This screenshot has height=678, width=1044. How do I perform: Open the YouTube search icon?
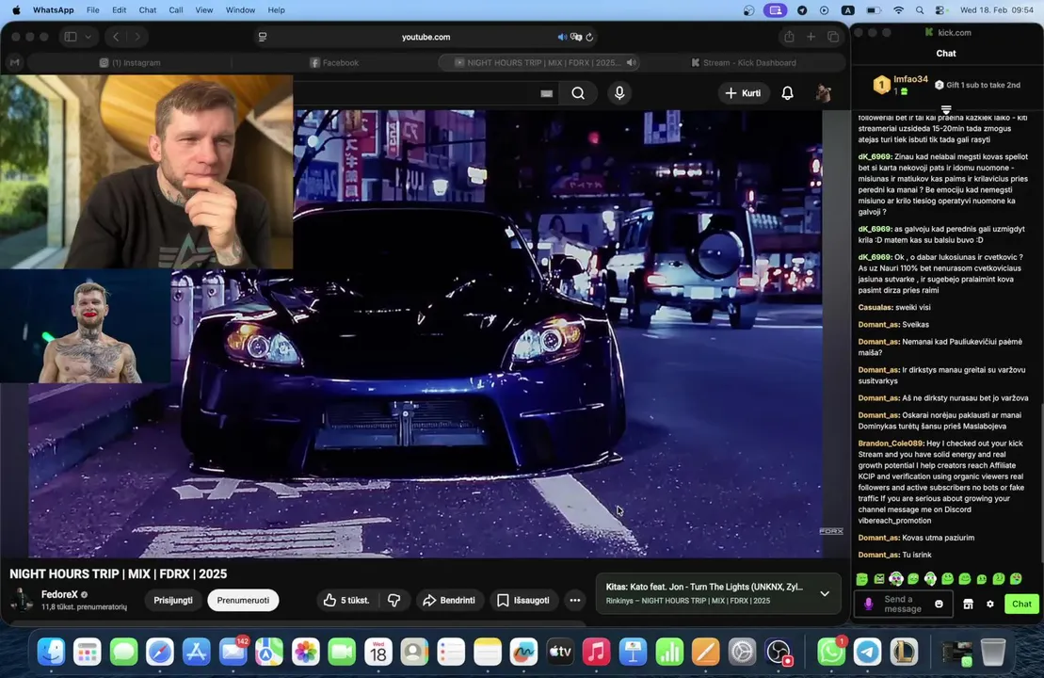tap(578, 93)
